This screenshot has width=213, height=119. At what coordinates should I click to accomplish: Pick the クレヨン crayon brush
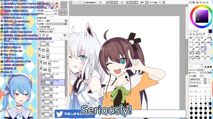pyautogui.click(x=204, y=58)
